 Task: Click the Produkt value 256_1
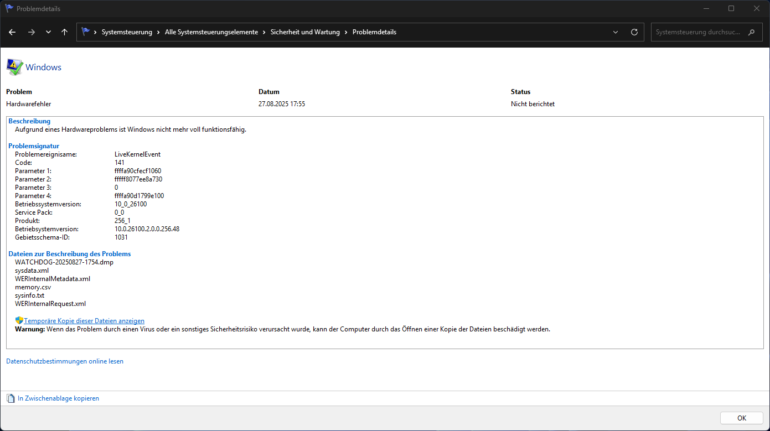[x=122, y=221]
